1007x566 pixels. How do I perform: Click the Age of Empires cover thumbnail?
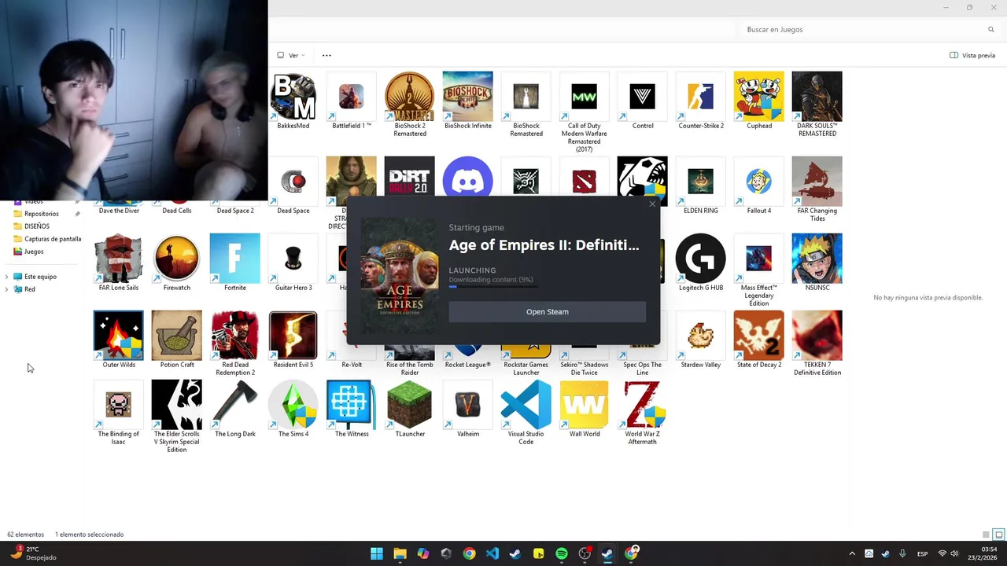[400, 277]
